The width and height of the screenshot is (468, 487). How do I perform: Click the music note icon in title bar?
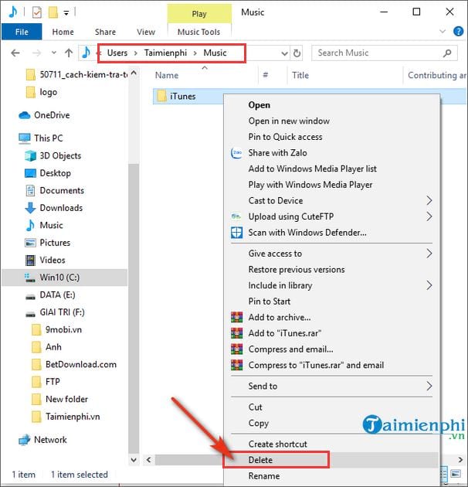tap(13, 12)
